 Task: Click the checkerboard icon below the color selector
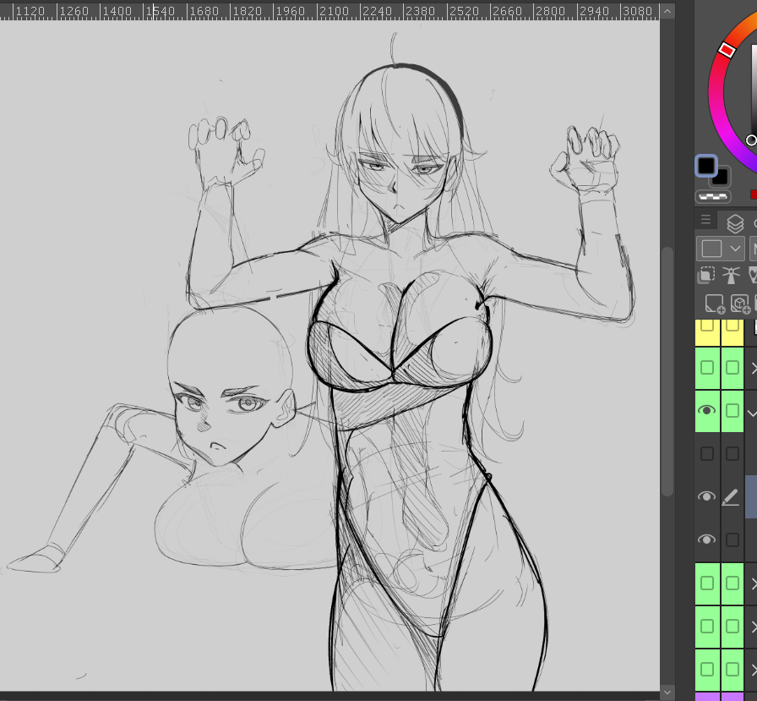click(x=711, y=196)
